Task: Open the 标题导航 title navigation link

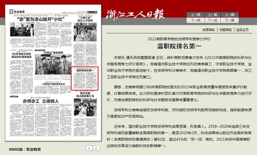Action: click(225, 30)
